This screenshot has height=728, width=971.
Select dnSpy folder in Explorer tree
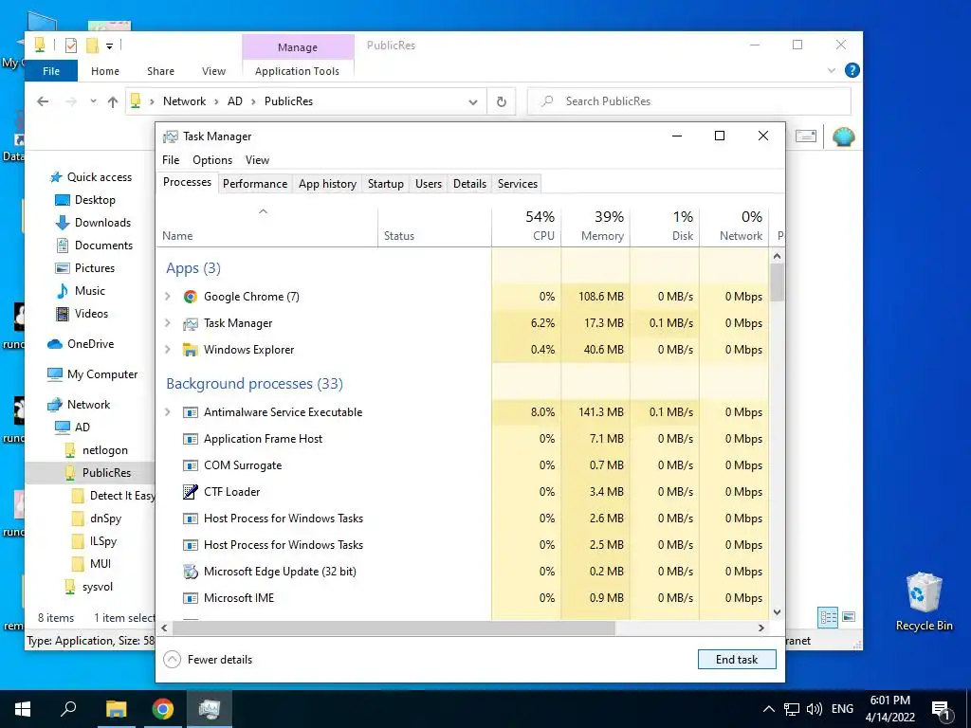pyautogui.click(x=105, y=519)
